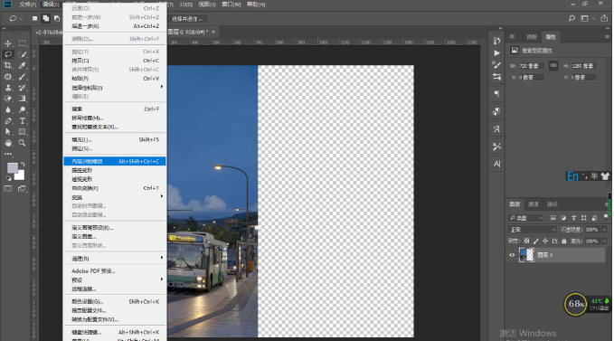
Task: Select the Zoom tool
Action: [23, 143]
